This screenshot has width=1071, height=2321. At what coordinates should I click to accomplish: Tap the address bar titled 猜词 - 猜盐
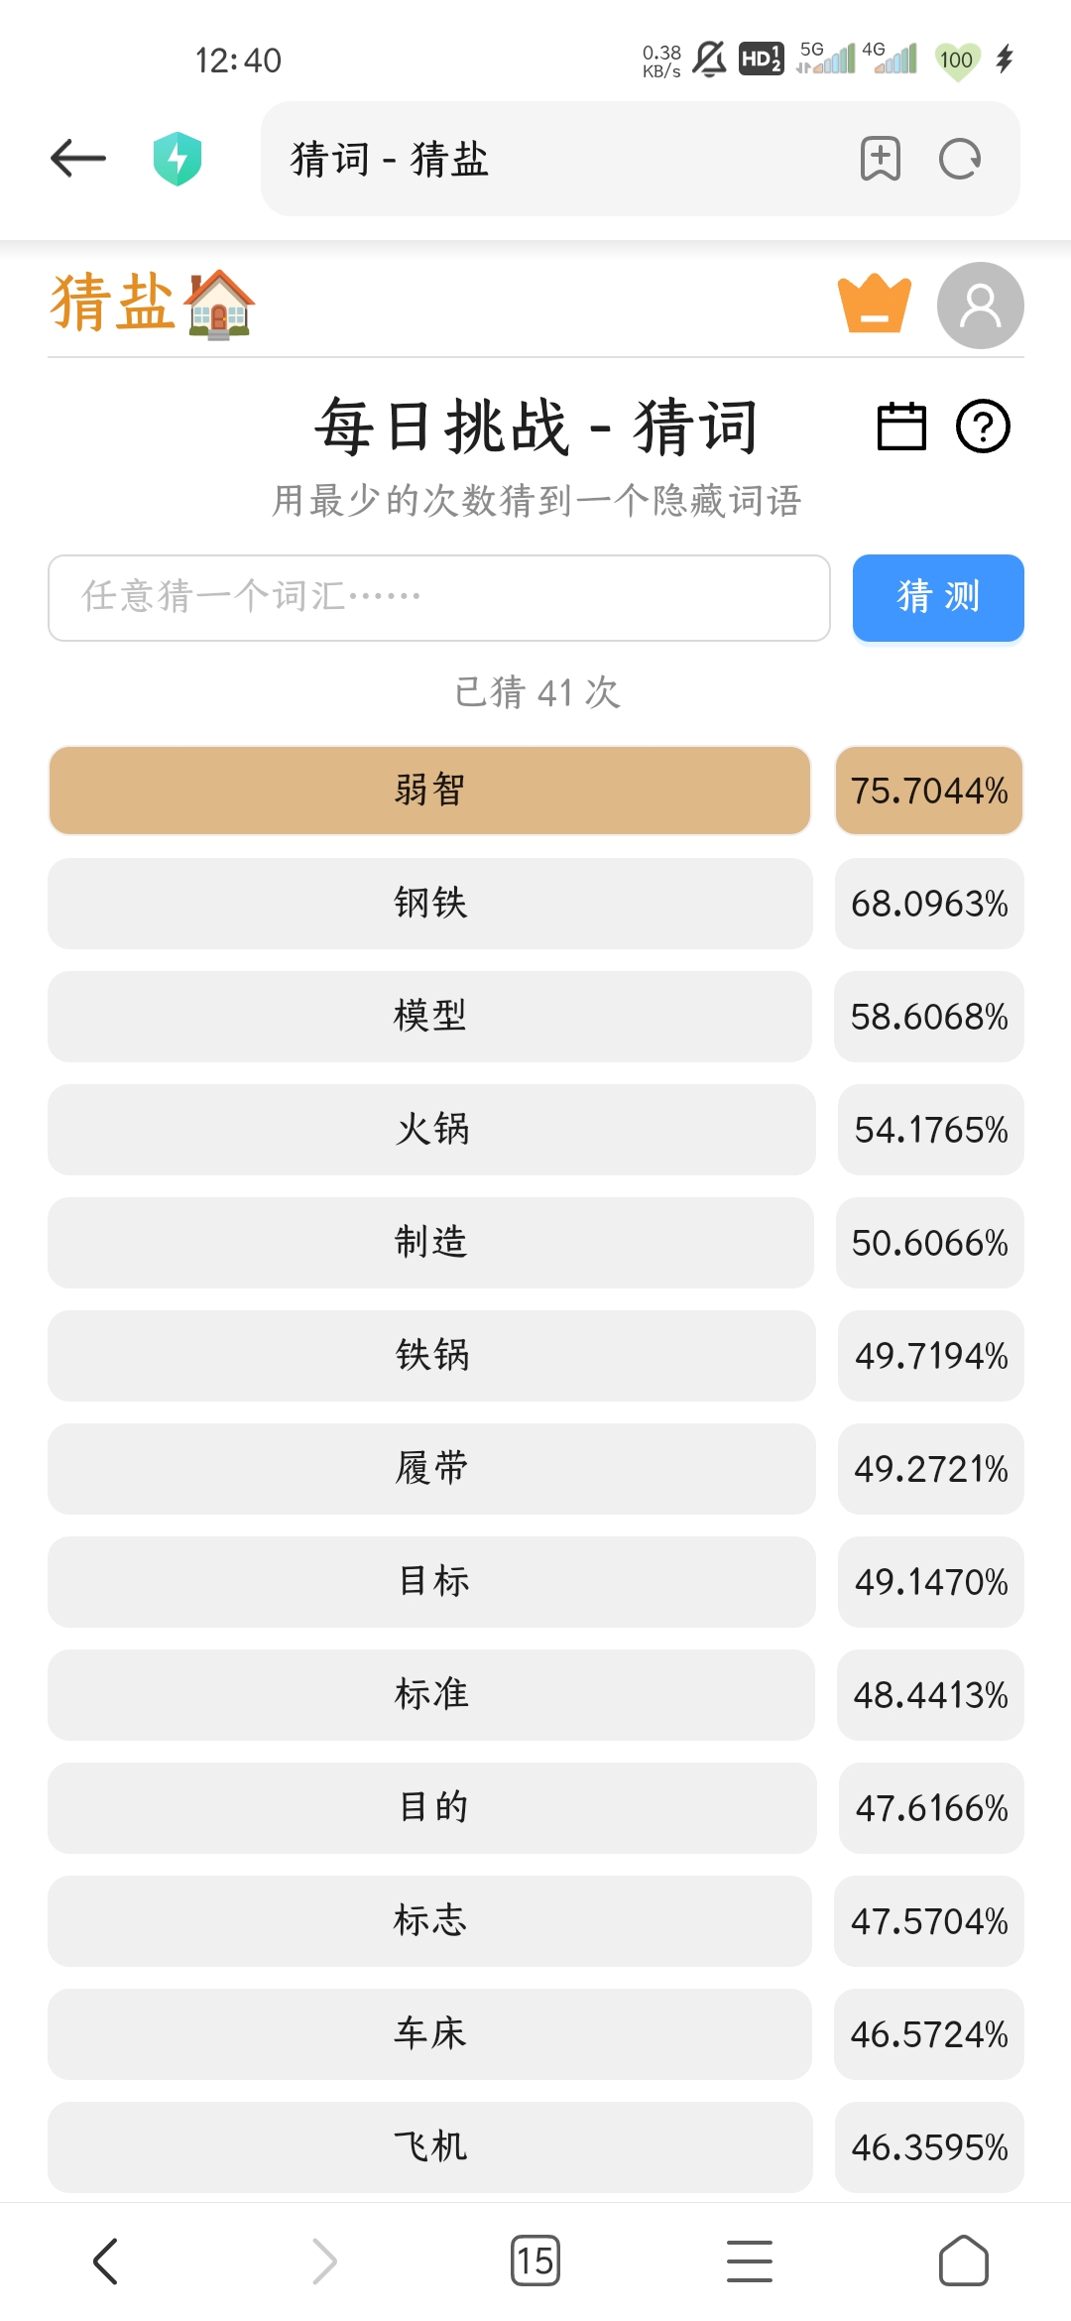(555, 159)
